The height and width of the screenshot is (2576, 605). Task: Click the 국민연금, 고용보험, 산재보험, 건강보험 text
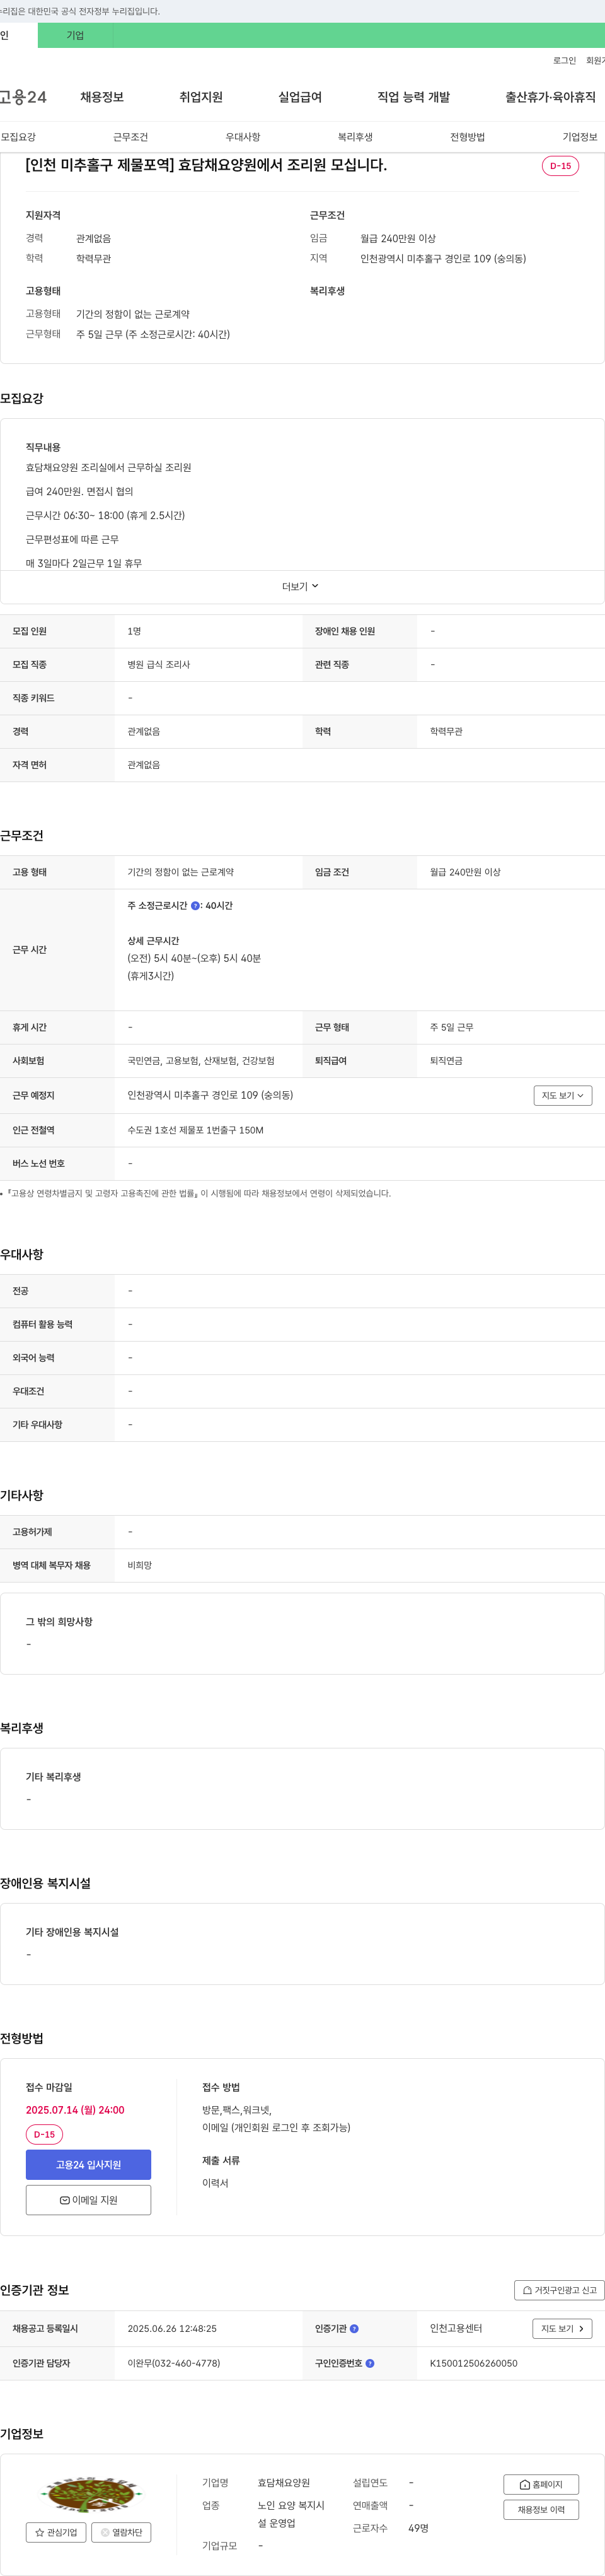pyautogui.click(x=200, y=1061)
